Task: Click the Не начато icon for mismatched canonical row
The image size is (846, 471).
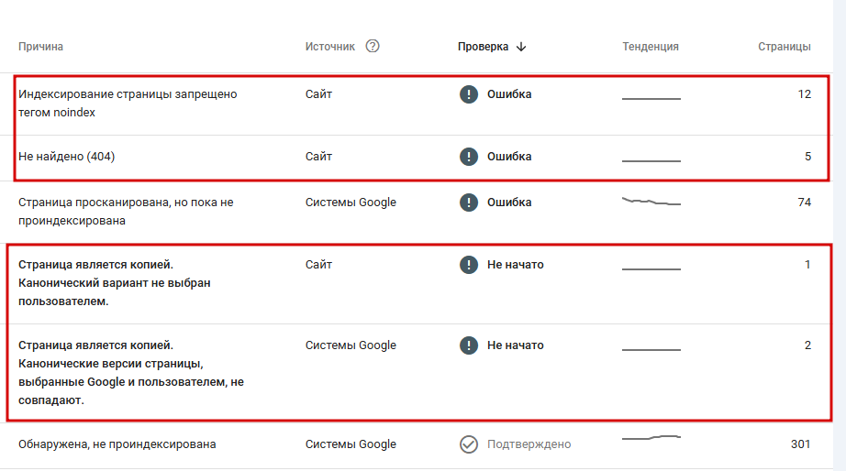Action: (x=469, y=345)
